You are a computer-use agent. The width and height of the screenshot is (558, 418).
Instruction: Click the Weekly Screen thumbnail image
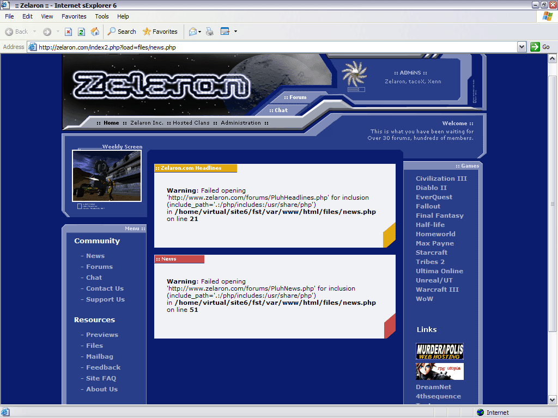(x=107, y=176)
